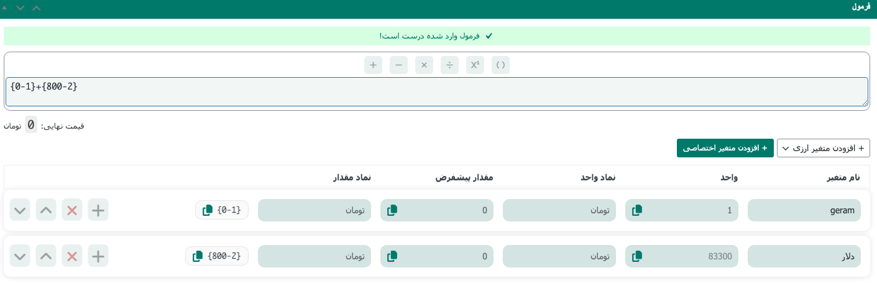Screen dimensions: 877x283
Task: Move the دلار row up
Action: coord(46,256)
